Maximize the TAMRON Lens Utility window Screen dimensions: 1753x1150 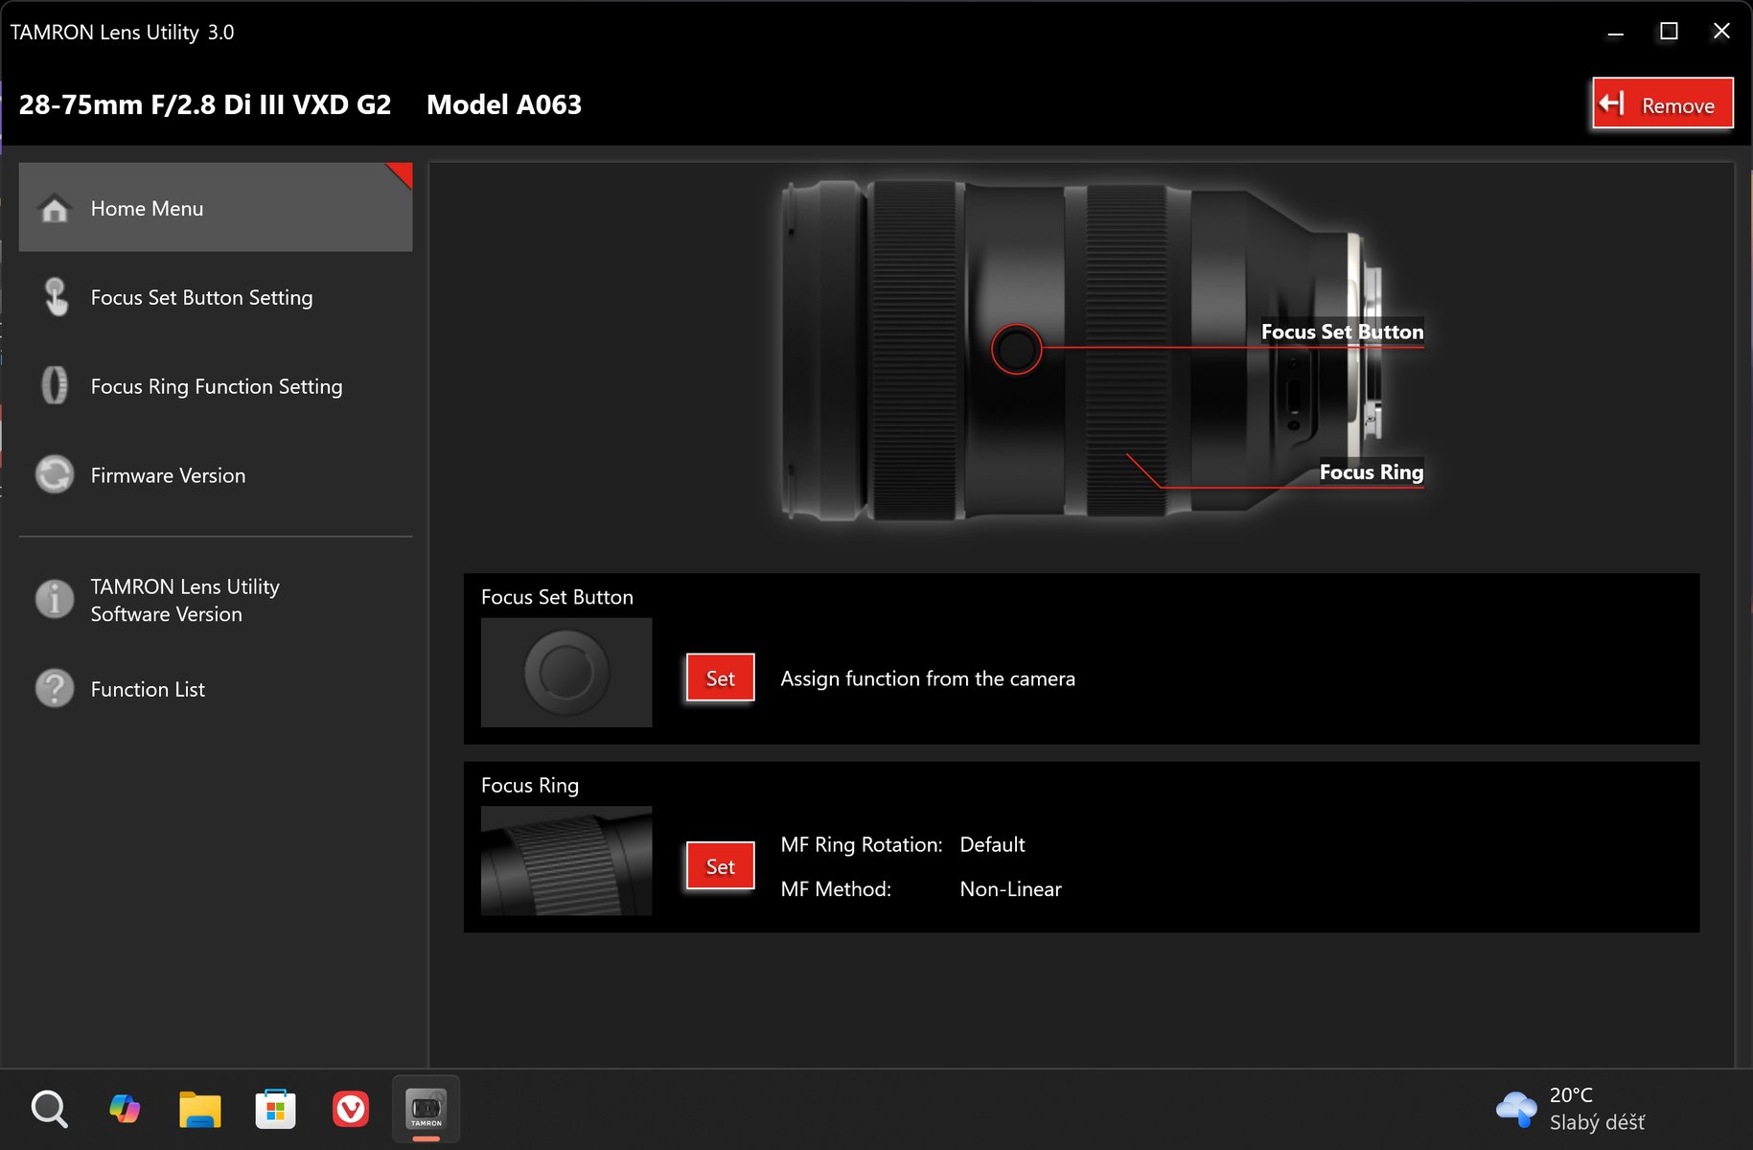tap(1669, 32)
